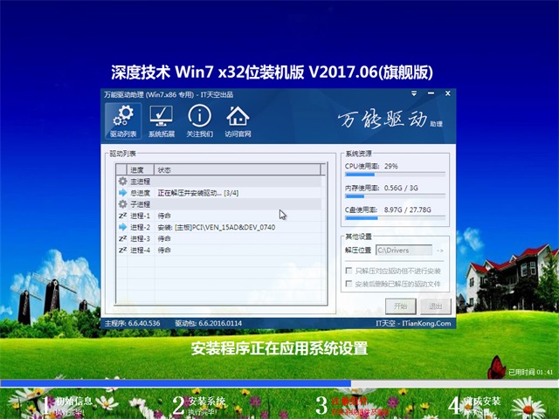Click the 驱动包: 6.6.2016.0114 version text
This screenshot has height=419, width=559.
208,323
